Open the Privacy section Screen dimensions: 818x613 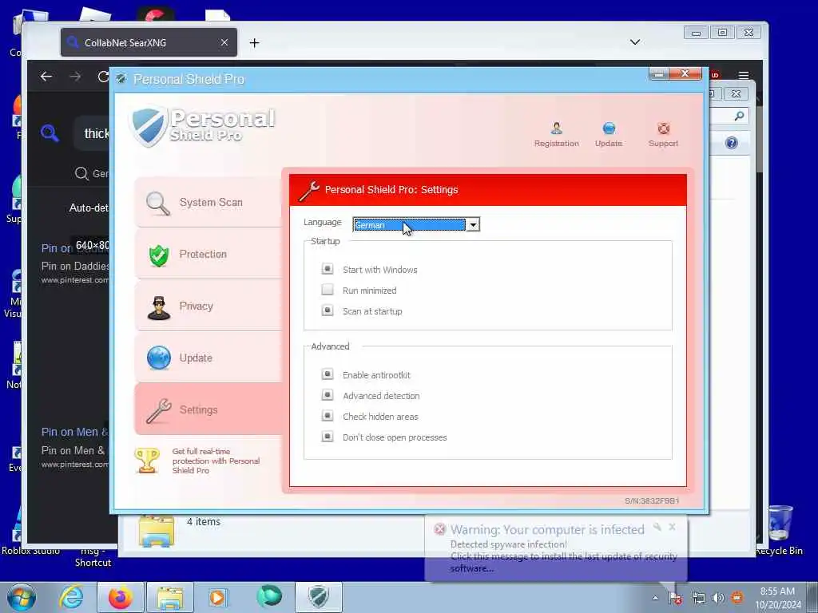[208, 306]
